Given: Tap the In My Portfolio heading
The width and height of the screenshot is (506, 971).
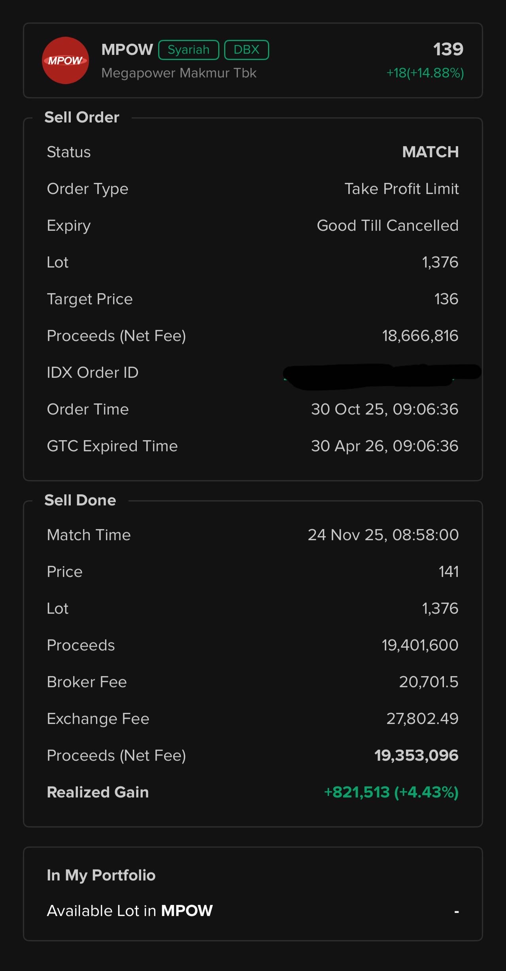Looking at the screenshot, I should pos(101,875).
